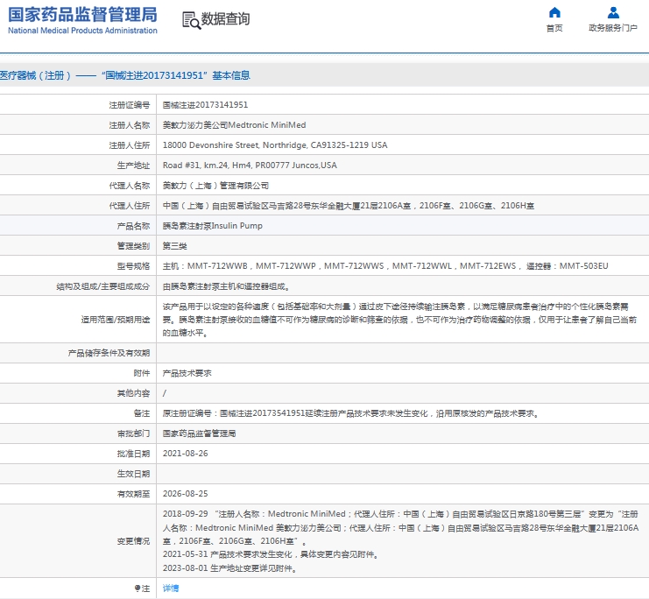Viewport: 649px width, 599px height.
Task: Click the 管理类别 row label
Action: coord(133,246)
